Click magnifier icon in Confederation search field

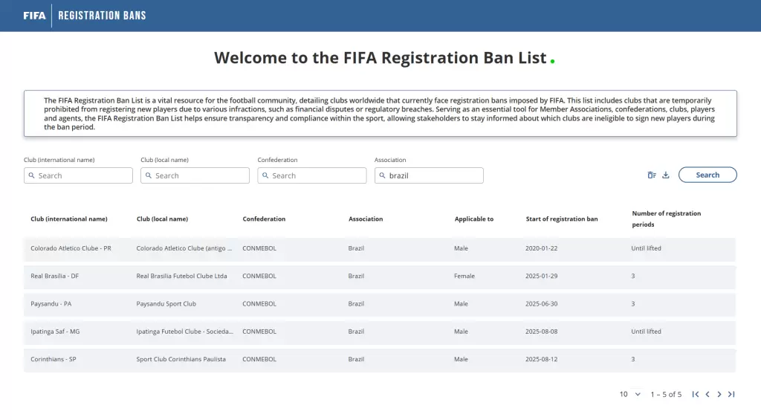tap(265, 176)
